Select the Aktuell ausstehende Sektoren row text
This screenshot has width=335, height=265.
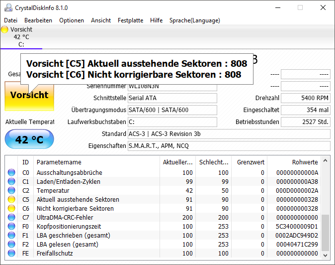[x=78, y=200]
